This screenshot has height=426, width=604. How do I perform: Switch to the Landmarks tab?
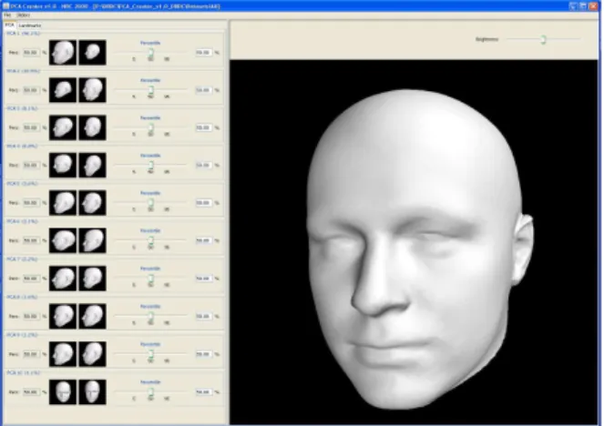click(30, 25)
